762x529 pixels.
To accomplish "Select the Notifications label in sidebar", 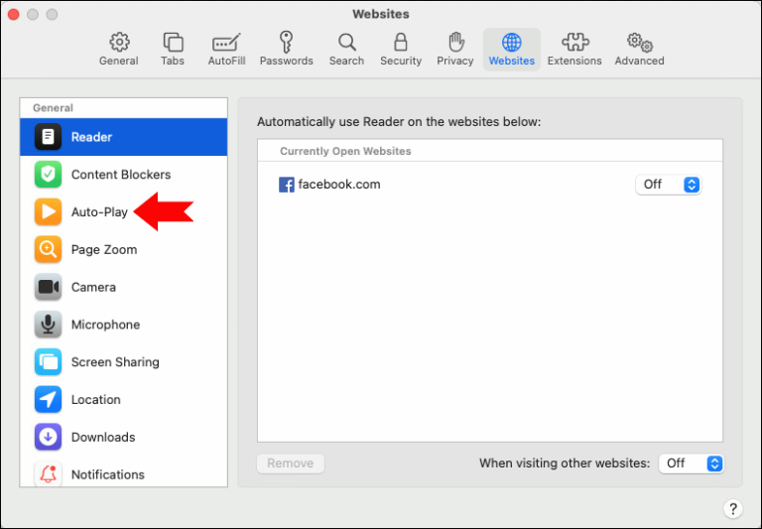I will [x=108, y=474].
